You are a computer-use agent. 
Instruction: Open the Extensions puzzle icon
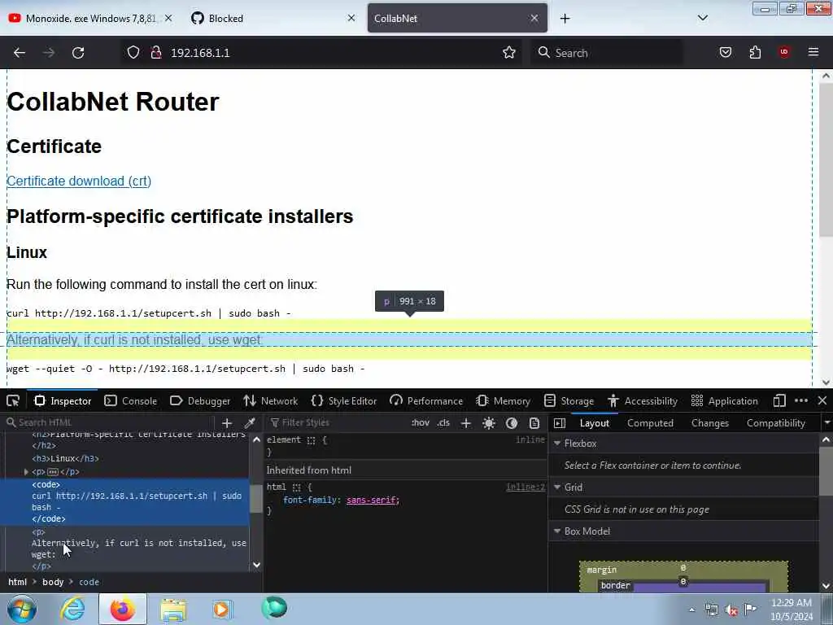[755, 52]
